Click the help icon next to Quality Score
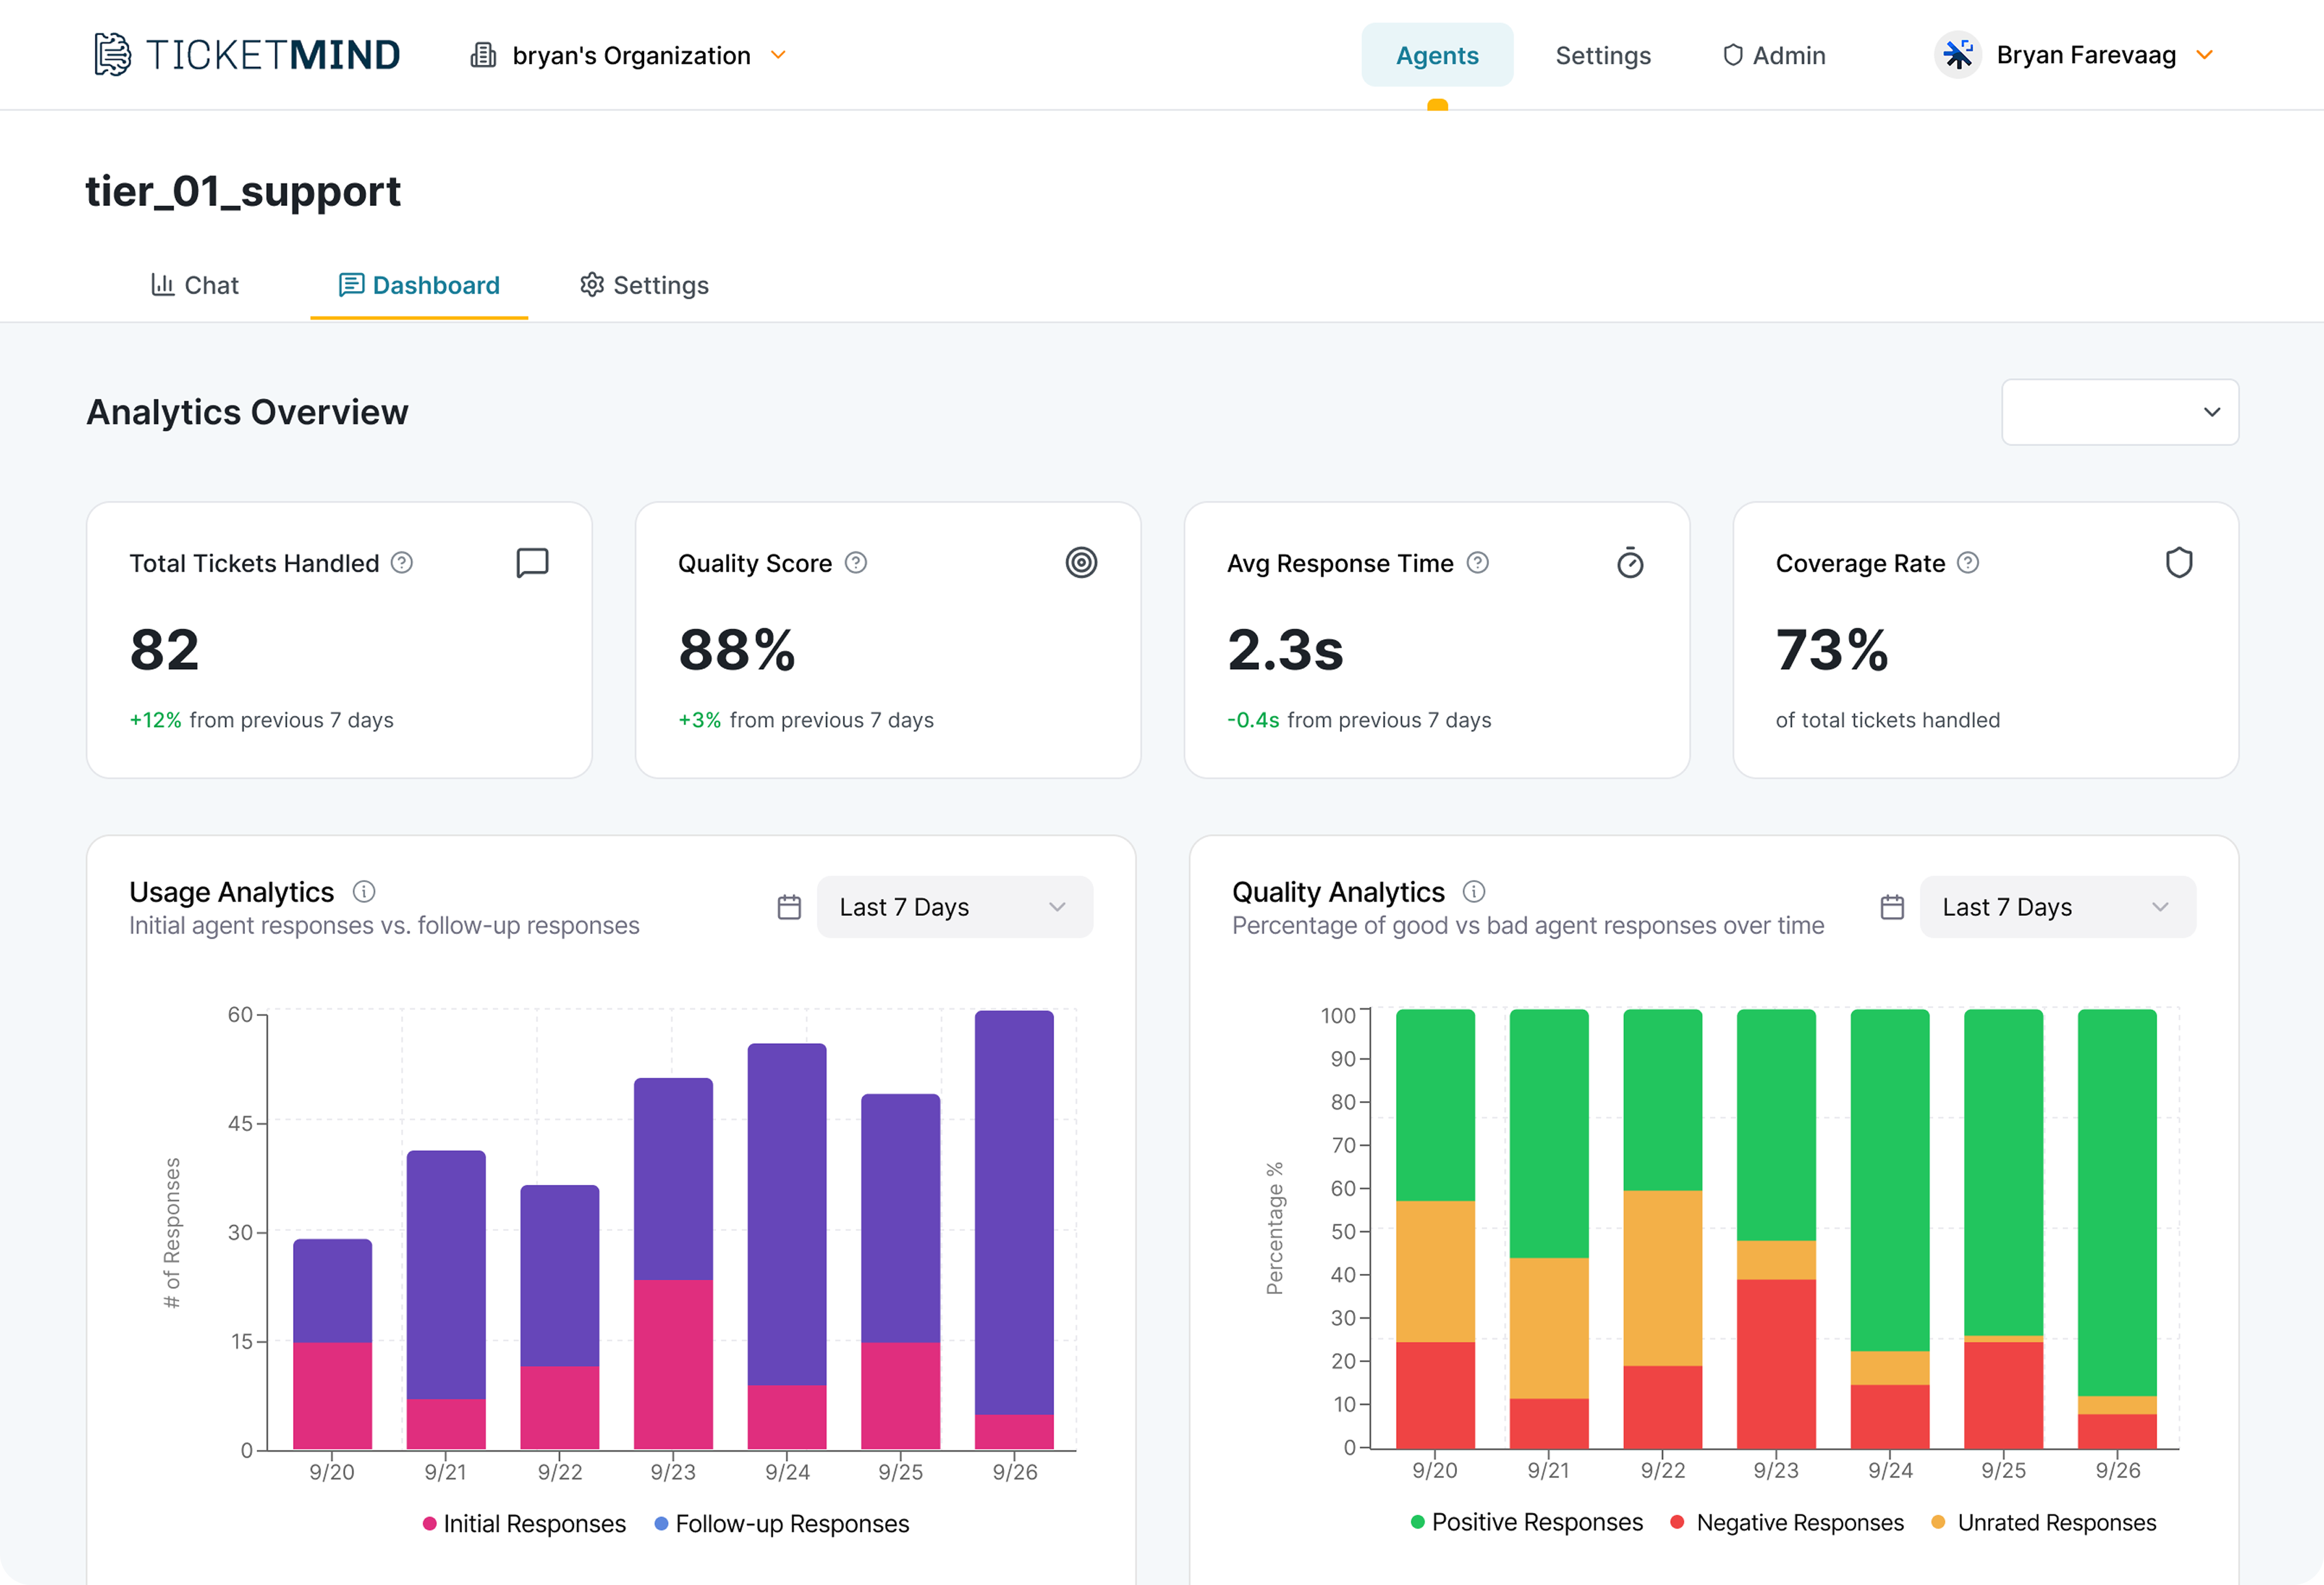Viewport: 2324px width, 1585px height. pos(856,563)
